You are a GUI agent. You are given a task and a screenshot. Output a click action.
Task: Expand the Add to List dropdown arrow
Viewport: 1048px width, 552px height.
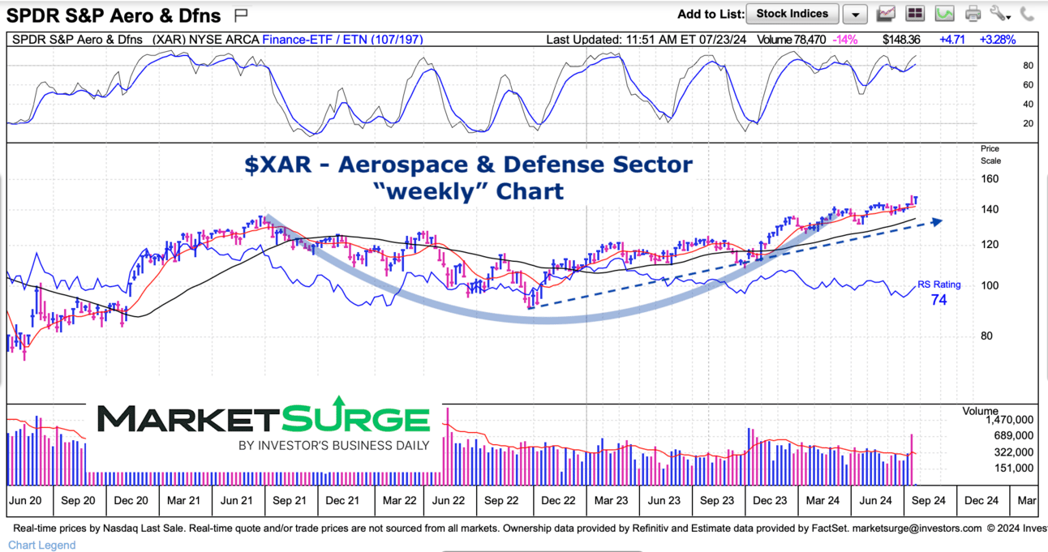[x=855, y=14]
